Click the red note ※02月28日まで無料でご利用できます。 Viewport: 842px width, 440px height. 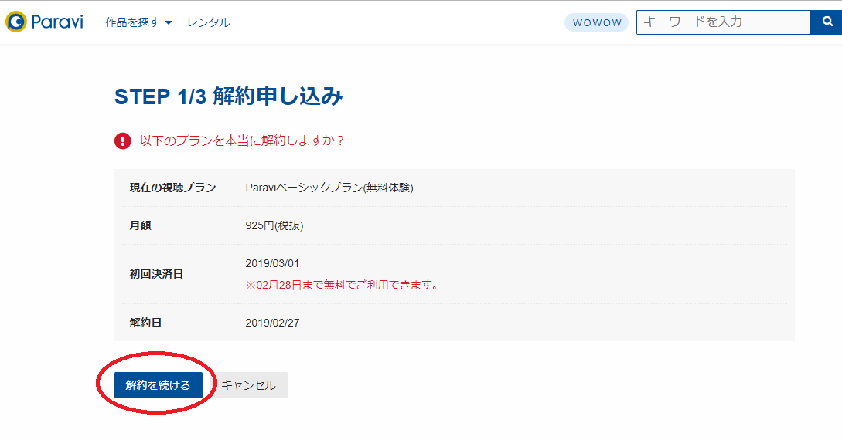coord(342,285)
